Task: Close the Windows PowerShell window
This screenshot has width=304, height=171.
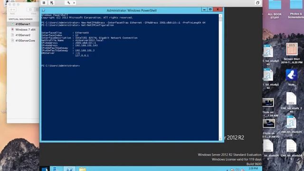Action: (x=218, y=9)
